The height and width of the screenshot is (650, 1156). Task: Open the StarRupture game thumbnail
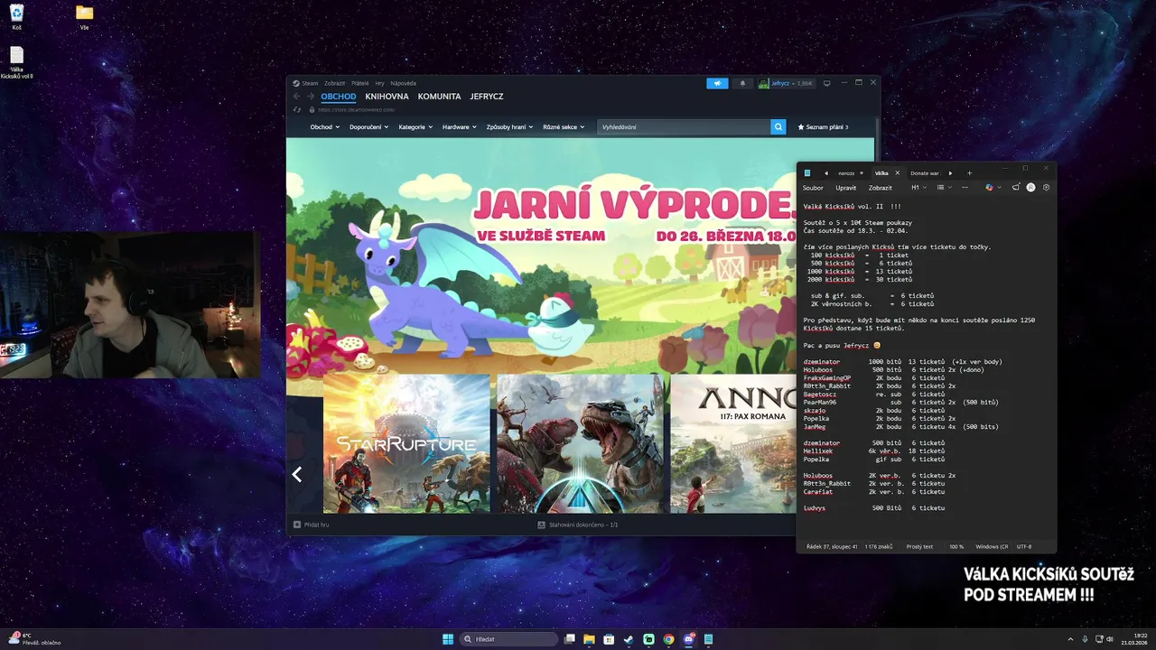[x=406, y=444]
